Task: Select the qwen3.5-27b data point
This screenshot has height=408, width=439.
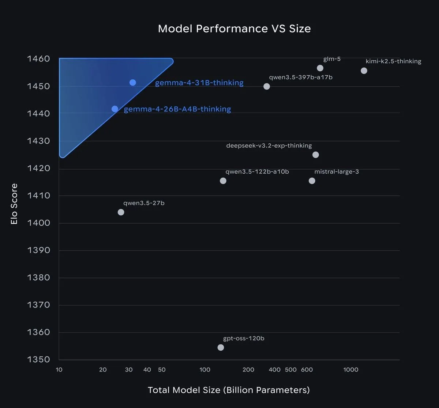Action: (x=121, y=212)
